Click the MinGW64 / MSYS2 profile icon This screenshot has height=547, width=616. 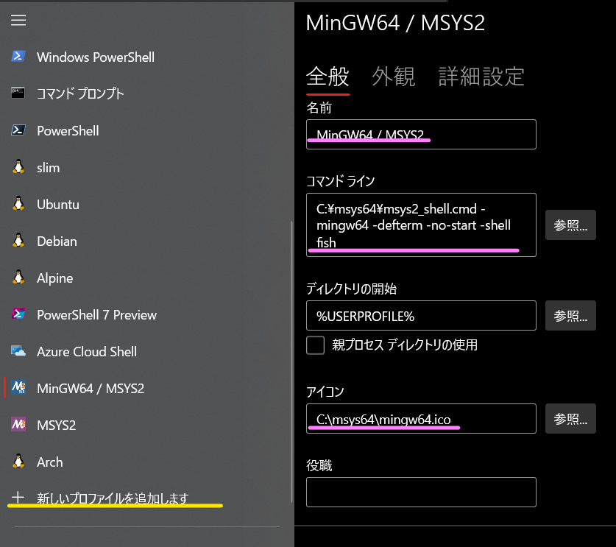point(18,387)
